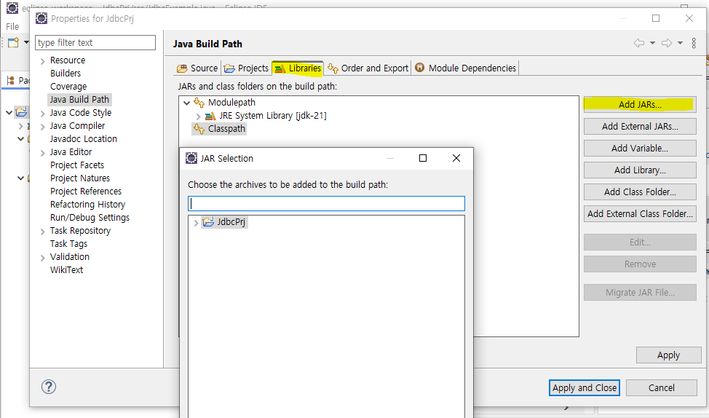This screenshot has width=709, height=418.
Task: Select Refactoring History item
Action: tap(88, 205)
